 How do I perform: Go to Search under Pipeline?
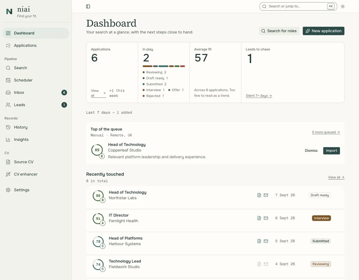point(36,68)
